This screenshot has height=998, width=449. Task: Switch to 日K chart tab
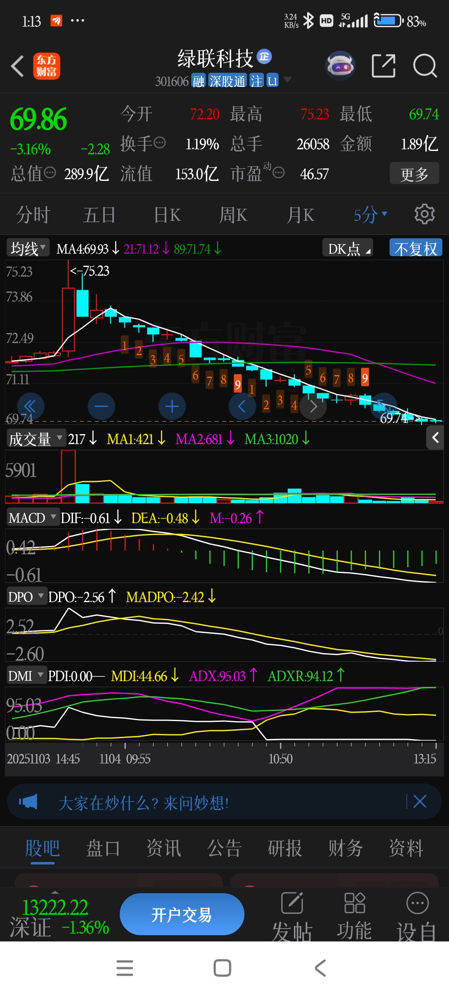point(167,215)
